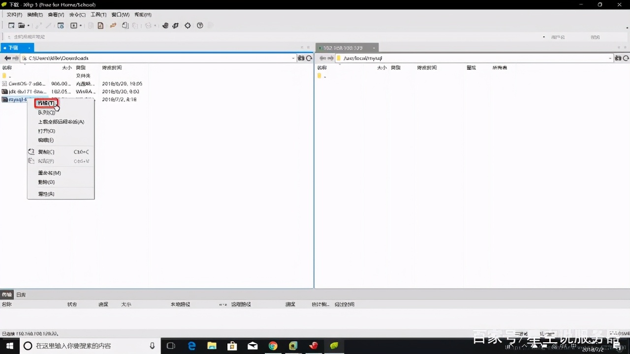Open Microsoft Store from the taskbar
Viewport: 630px width, 354px height.
tap(232, 346)
